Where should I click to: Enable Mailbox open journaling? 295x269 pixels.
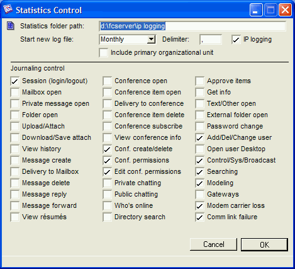pyautogui.click(x=15, y=93)
